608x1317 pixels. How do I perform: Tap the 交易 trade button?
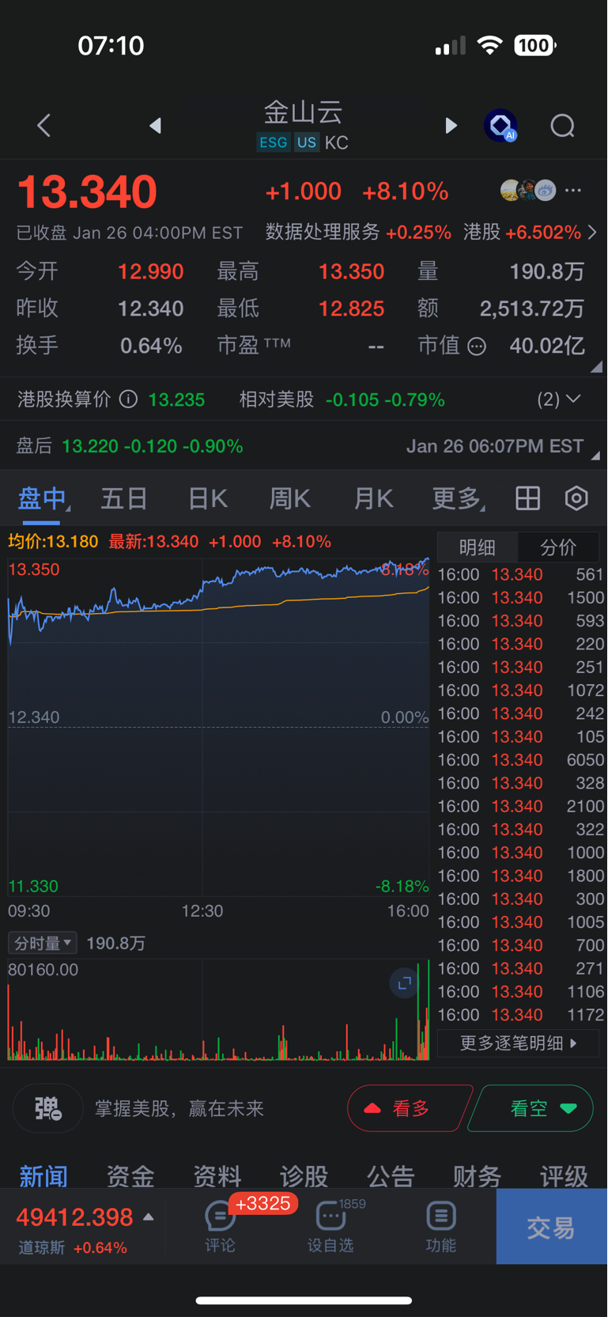click(551, 1227)
